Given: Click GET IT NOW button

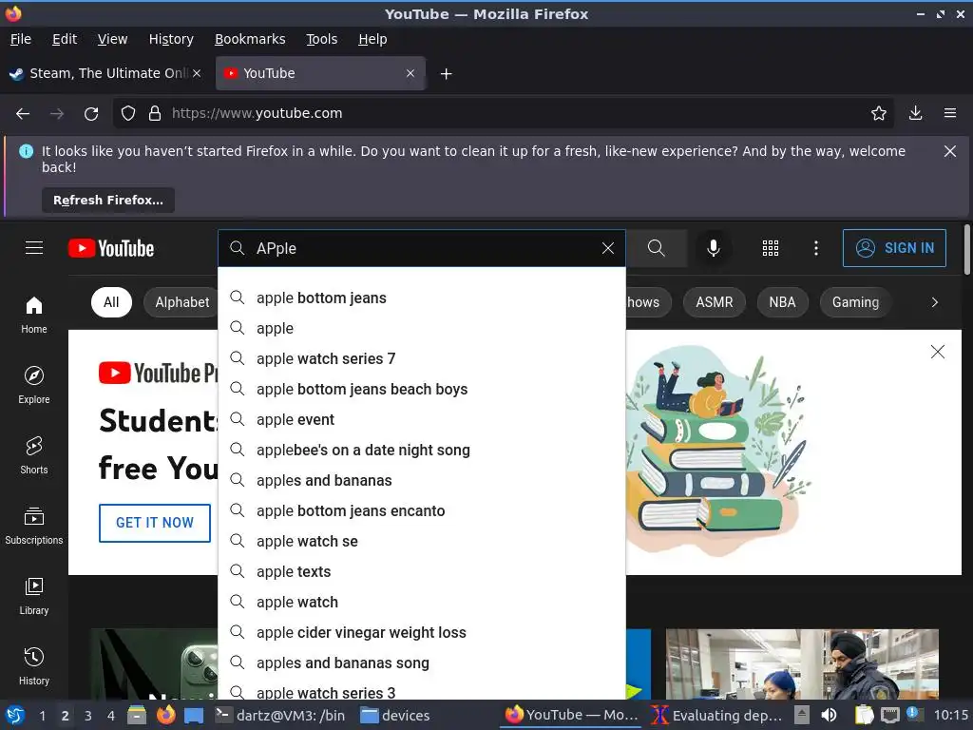Looking at the screenshot, I should pyautogui.click(x=155, y=523).
